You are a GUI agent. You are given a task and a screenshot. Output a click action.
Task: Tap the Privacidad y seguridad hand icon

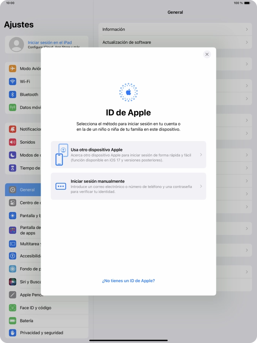click(x=13, y=333)
